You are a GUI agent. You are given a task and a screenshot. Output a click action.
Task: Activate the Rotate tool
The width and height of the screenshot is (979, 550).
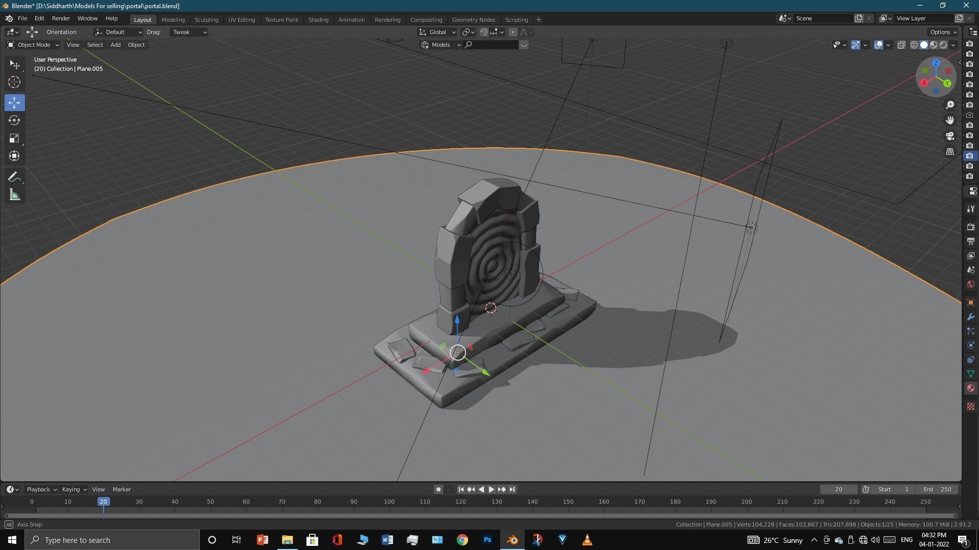[14, 120]
